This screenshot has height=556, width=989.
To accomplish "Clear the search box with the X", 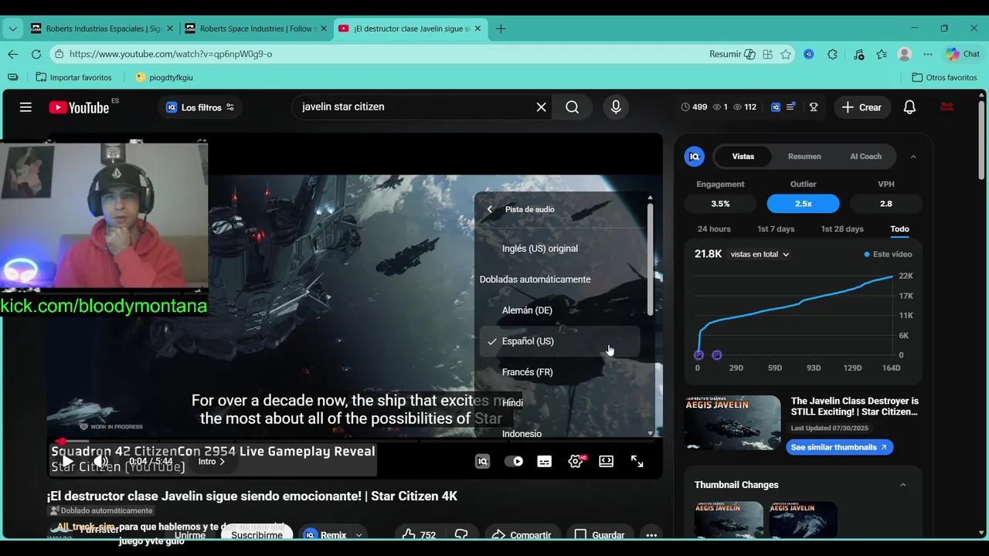I will (542, 107).
